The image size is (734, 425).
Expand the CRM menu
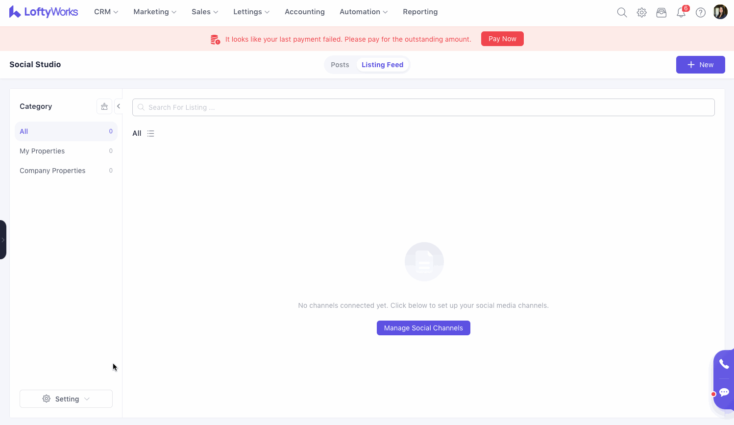[x=106, y=12]
